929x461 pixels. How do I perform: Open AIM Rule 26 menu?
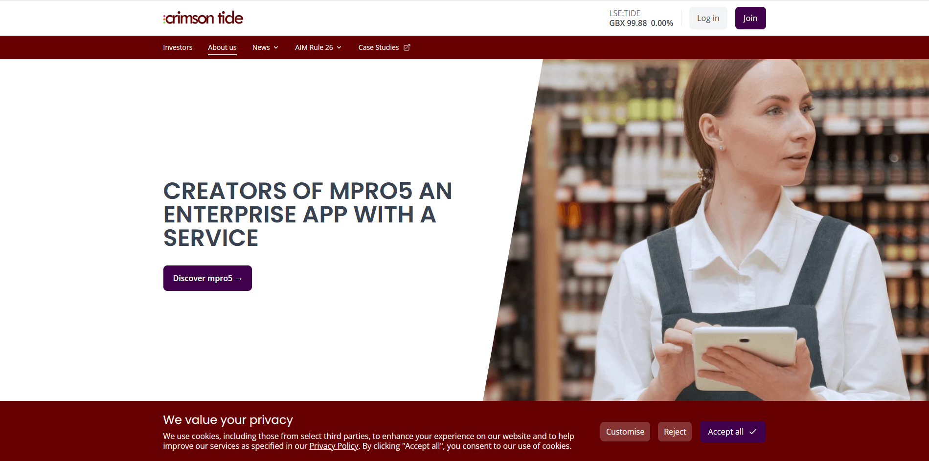tap(318, 47)
